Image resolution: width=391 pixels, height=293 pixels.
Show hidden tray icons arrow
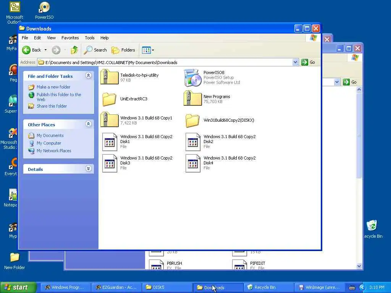click(x=362, y=288)
